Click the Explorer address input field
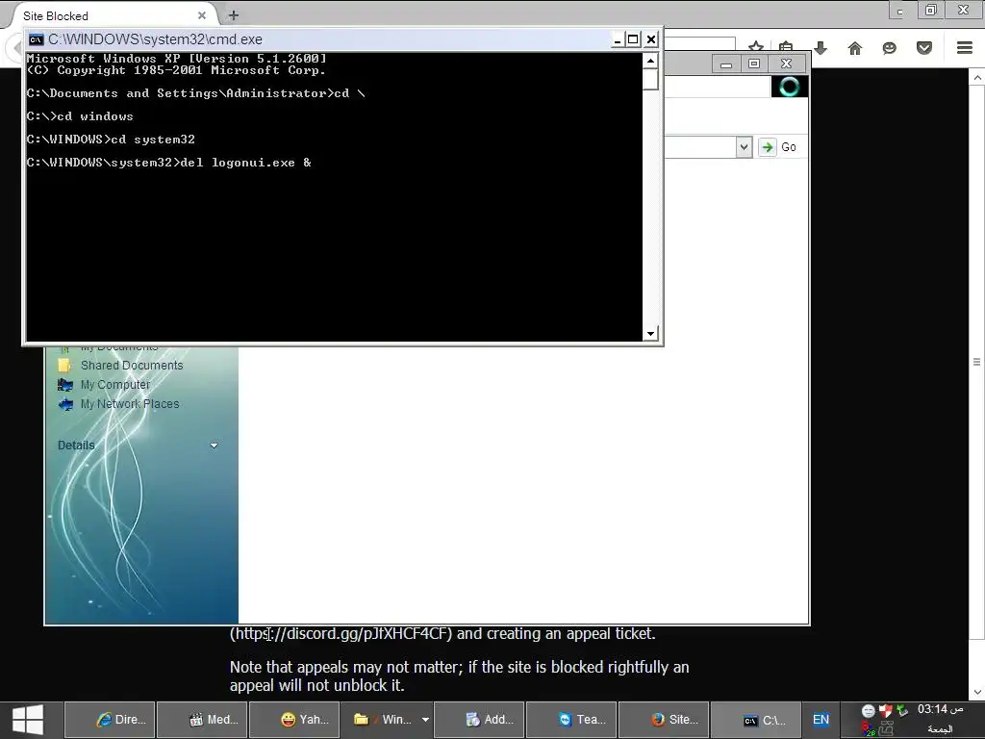Viewport: 985px width, 739px height. (700, 147)
